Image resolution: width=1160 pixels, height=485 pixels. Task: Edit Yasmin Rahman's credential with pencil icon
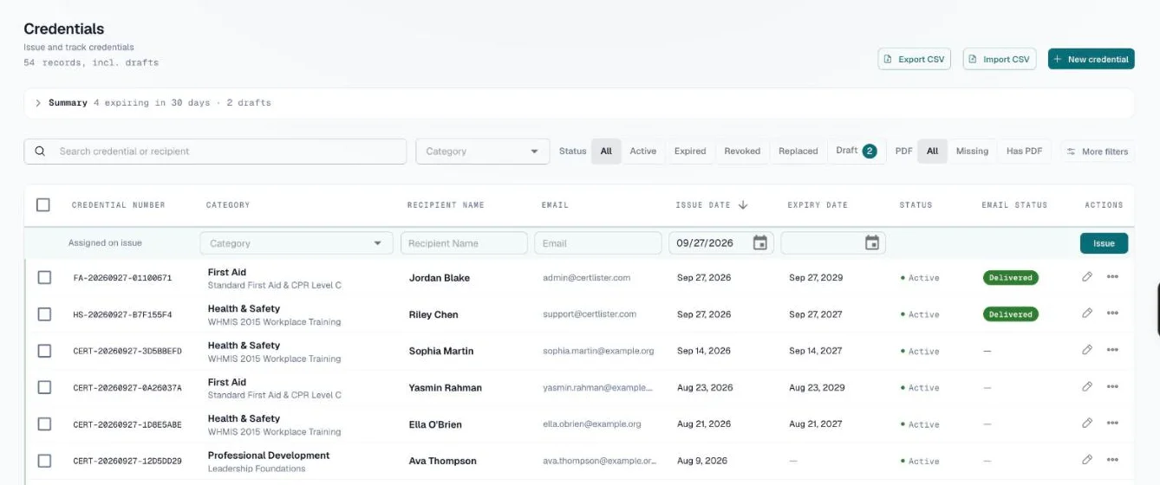click(1087, 387)
